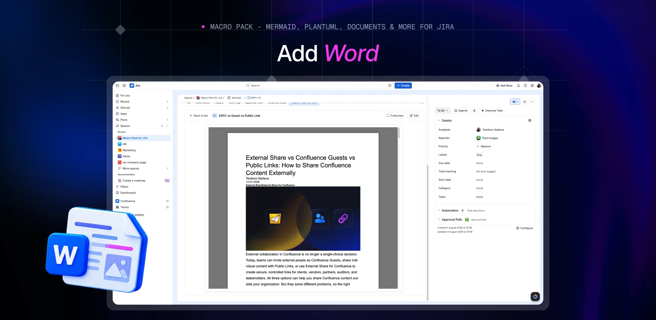Click the lightning bolt button beside Agents
Image resolution: width=656 pixels, height=320 pixels.
(x=474, y=111)
